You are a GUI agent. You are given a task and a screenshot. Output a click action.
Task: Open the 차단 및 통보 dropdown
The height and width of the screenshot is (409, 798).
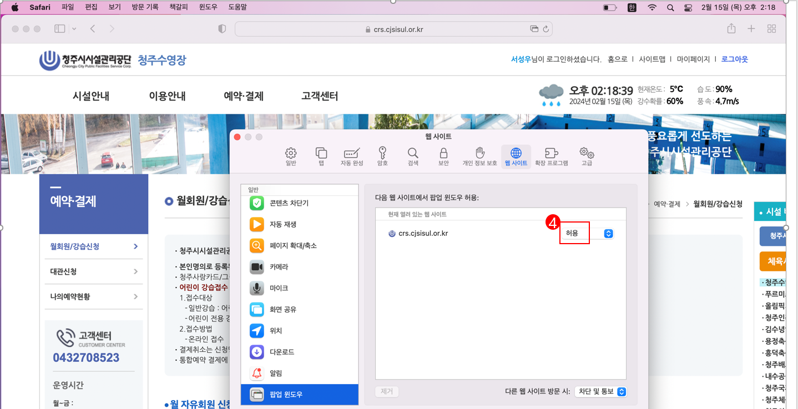click(600, 392)
